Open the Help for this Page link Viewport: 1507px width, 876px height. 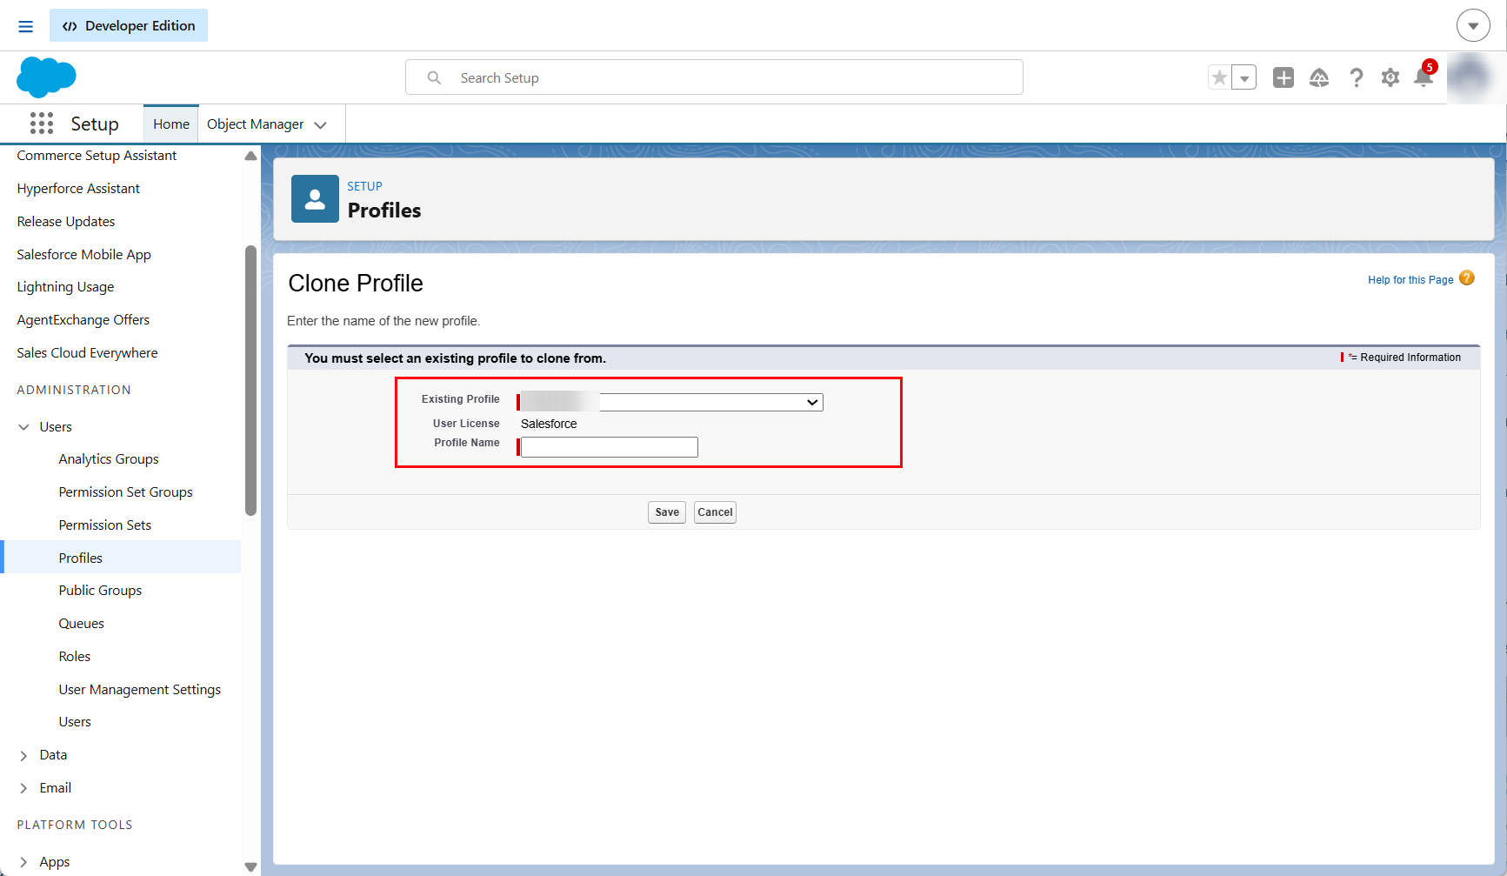[1410, 280]
